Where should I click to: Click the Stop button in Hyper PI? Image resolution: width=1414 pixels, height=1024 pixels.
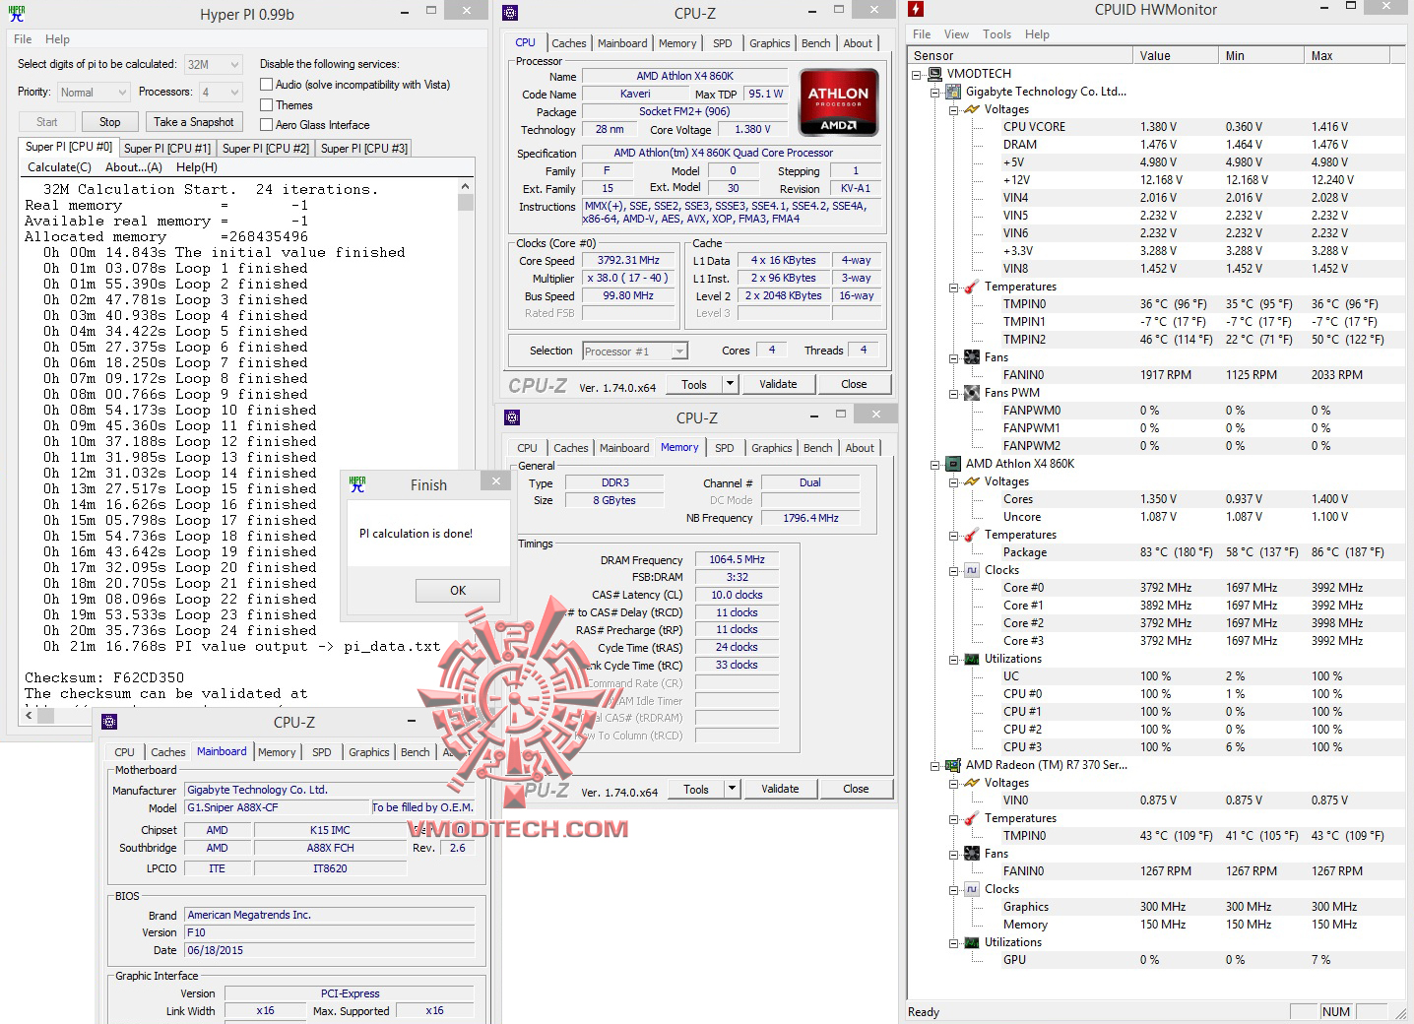pos(110,122)
